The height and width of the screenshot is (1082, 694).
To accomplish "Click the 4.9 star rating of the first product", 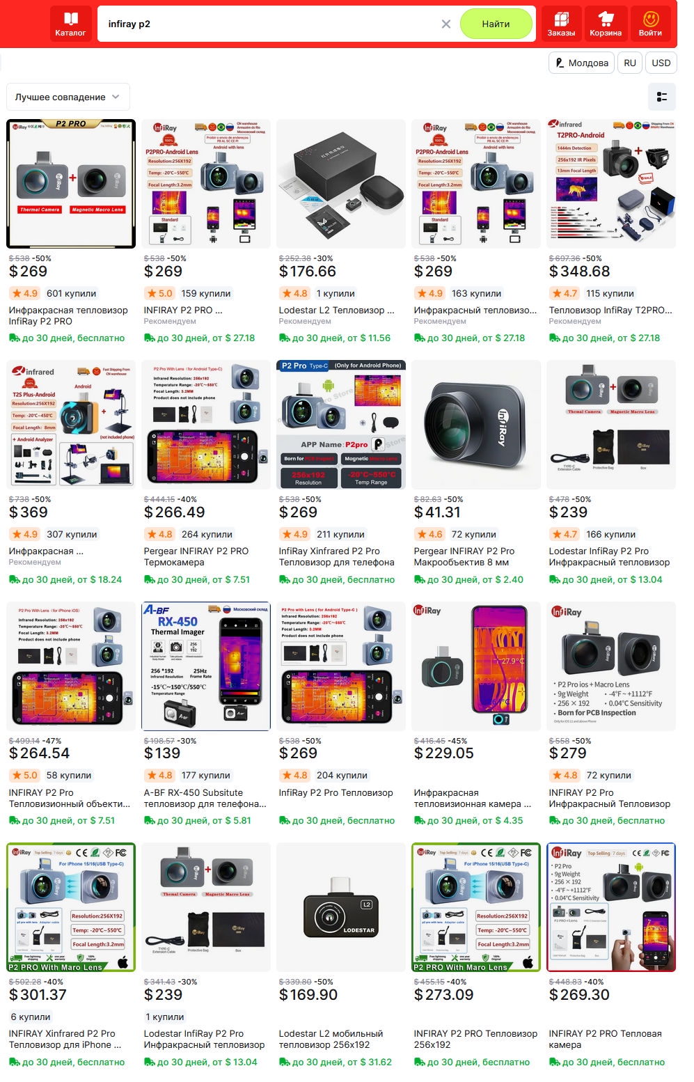I will click(x=24, y=293).
